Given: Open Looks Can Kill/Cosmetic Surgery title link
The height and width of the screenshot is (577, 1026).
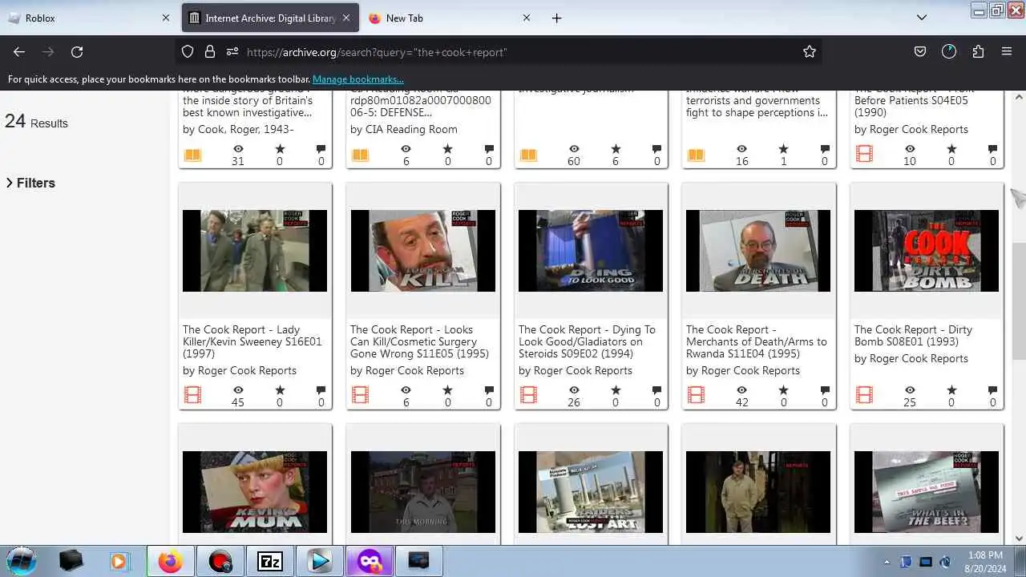Looking at the screenshot, I should [419, 341].
